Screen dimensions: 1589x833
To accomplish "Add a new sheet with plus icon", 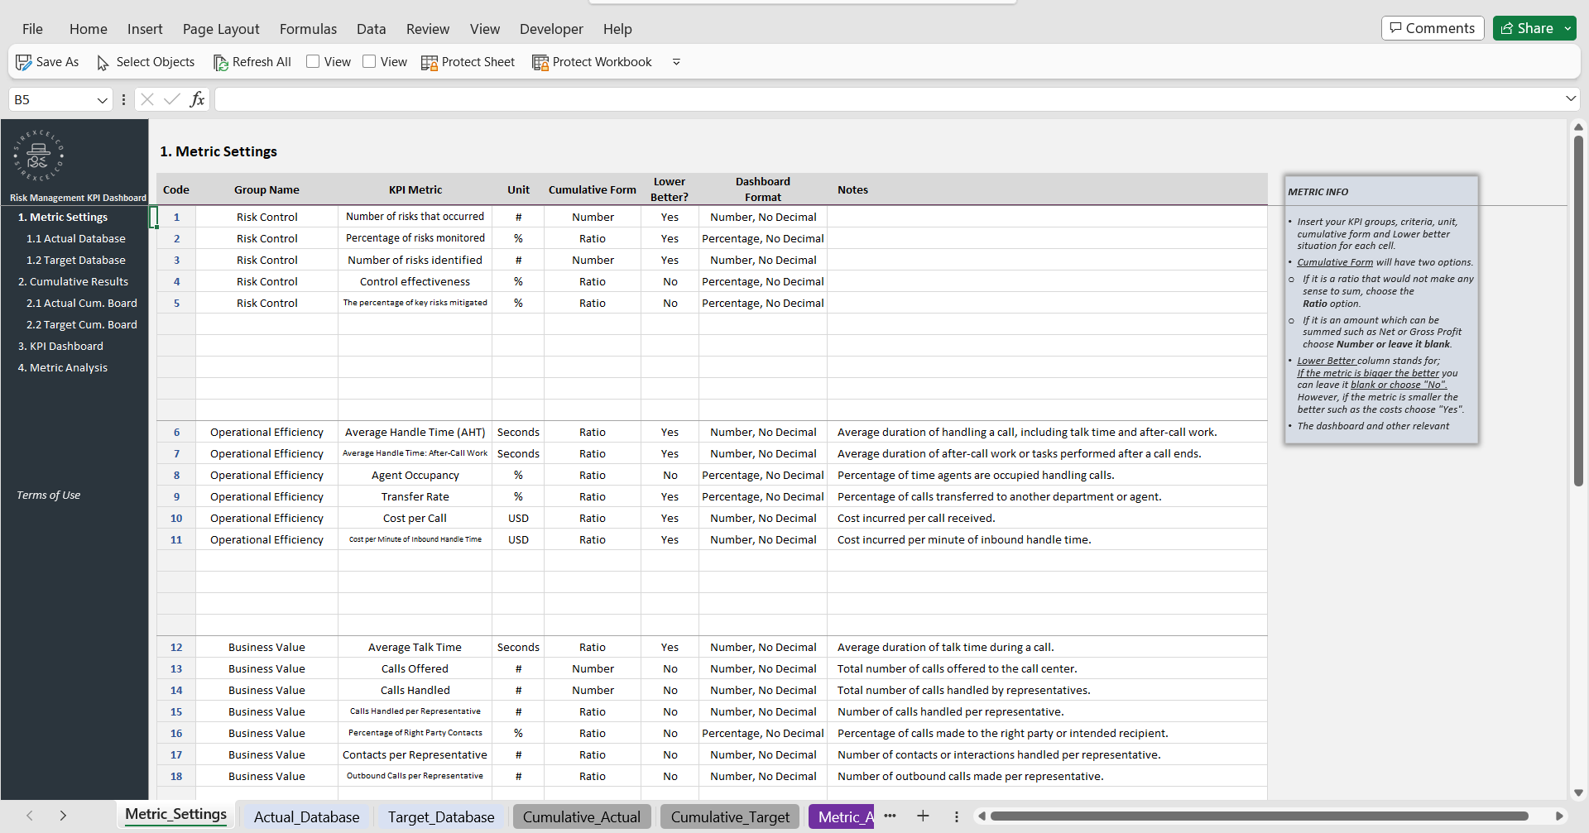I will click(x=923, y=816).
